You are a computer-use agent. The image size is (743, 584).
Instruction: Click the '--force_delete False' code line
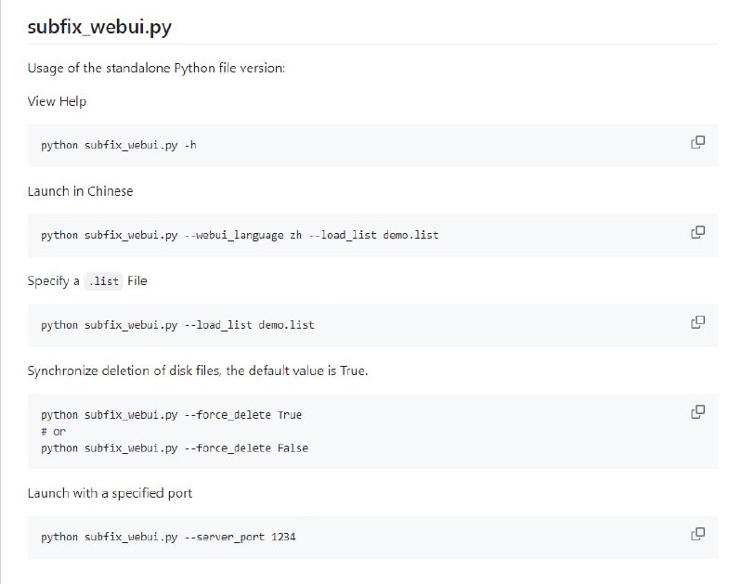pos(175,448)
